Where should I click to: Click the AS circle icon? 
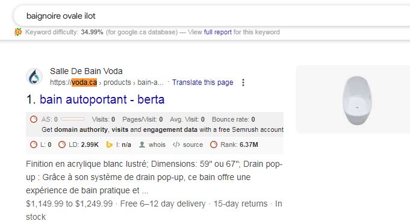(34, 119)
